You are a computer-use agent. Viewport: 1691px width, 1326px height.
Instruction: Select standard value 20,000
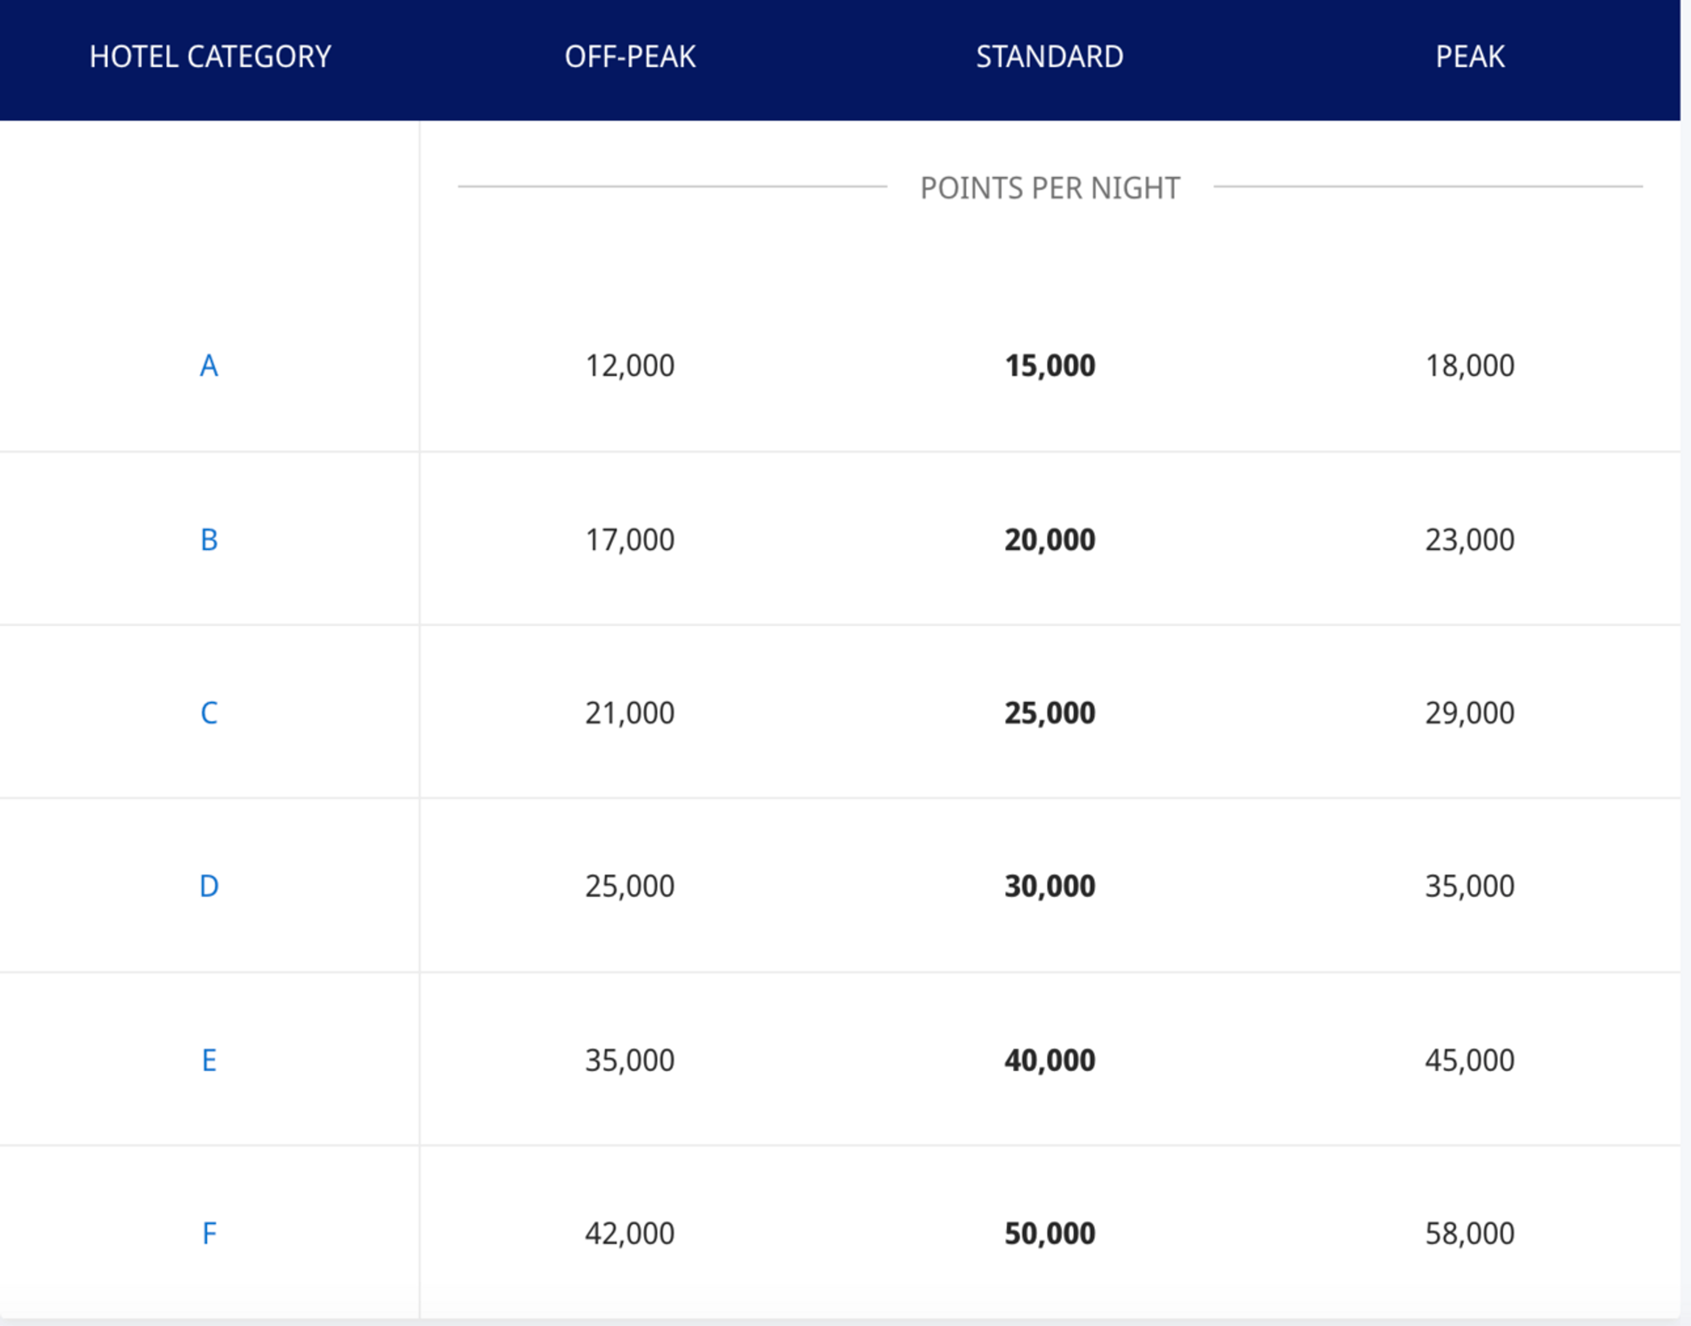pos(1050,539)
